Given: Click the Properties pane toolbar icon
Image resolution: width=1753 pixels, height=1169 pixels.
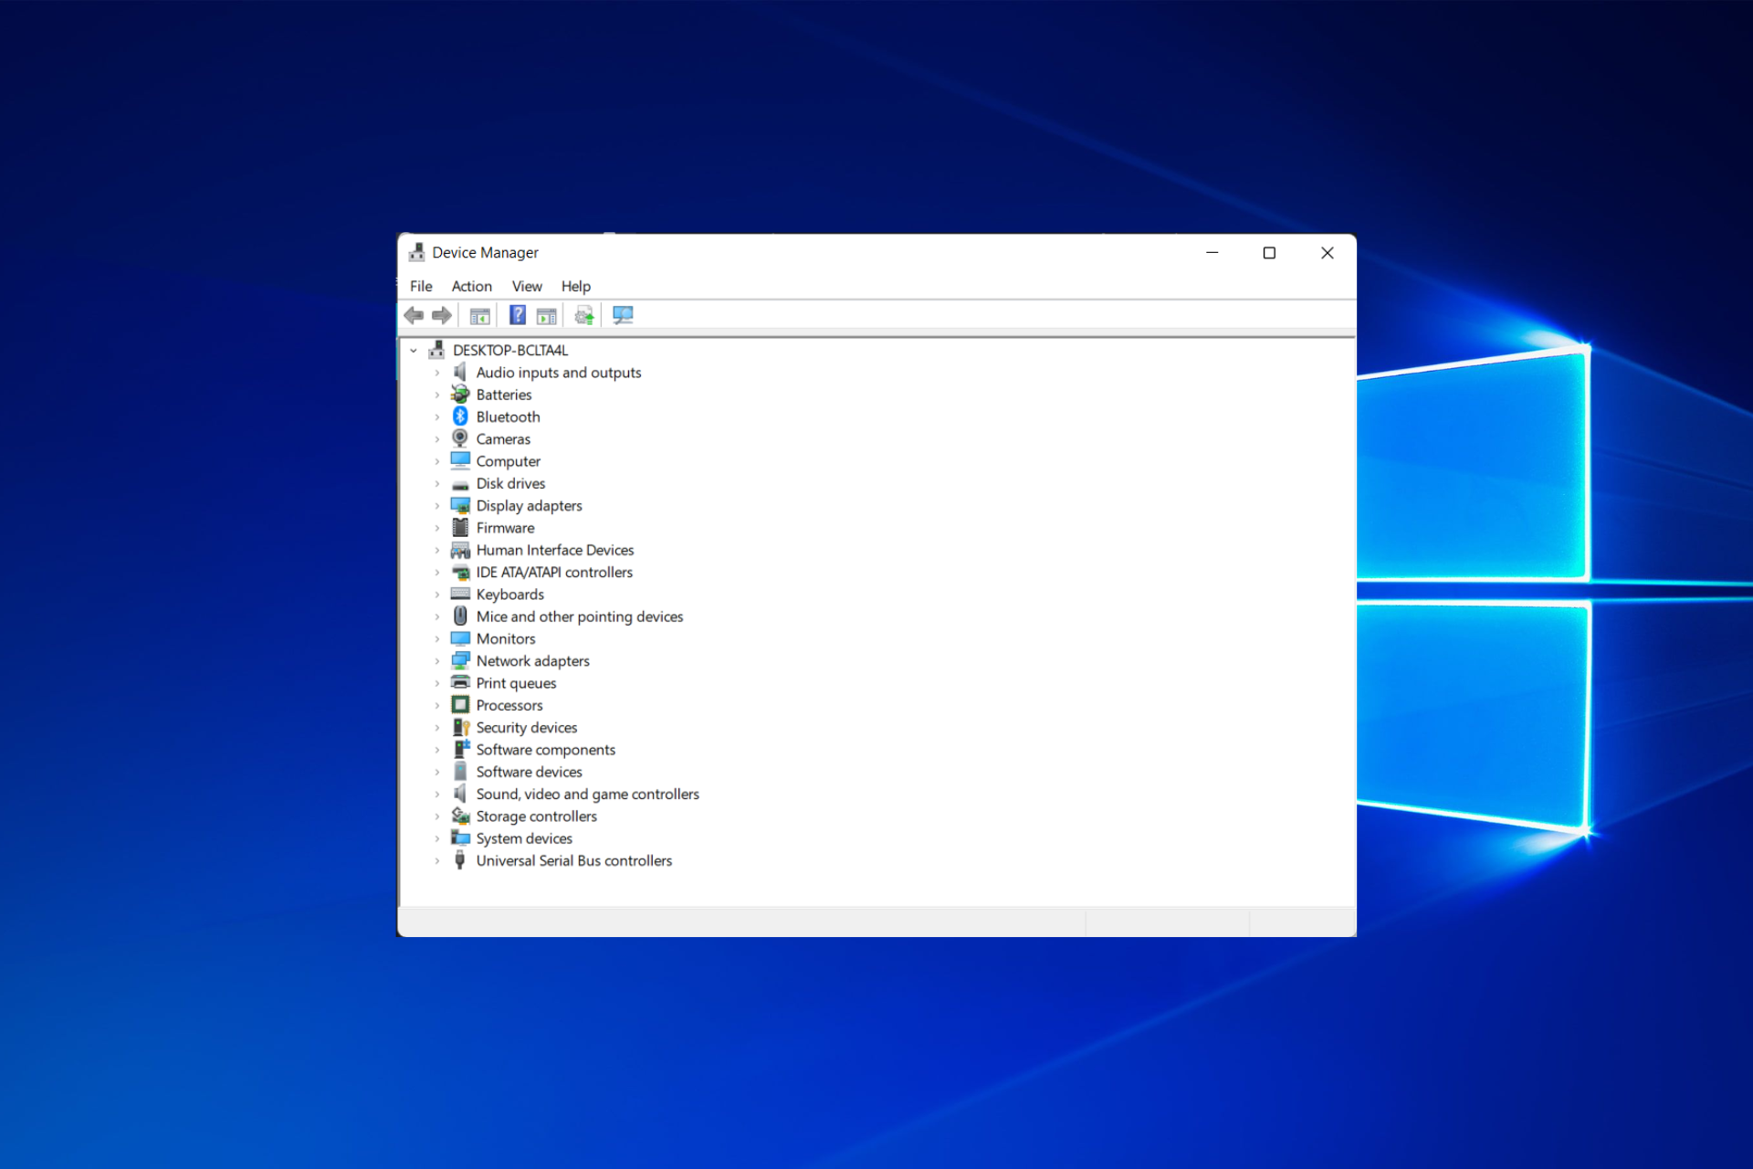Looking at the screenshot, I should pos(546,316).
